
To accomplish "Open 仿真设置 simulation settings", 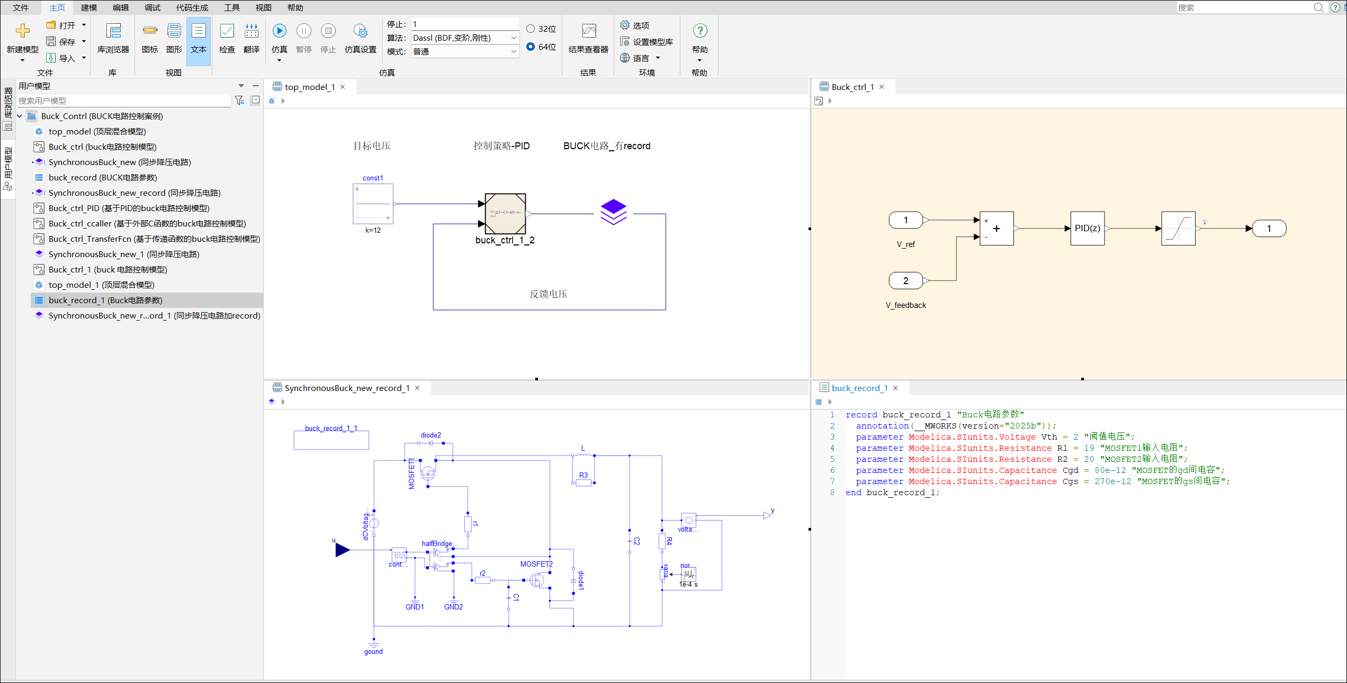I will 360,38.
